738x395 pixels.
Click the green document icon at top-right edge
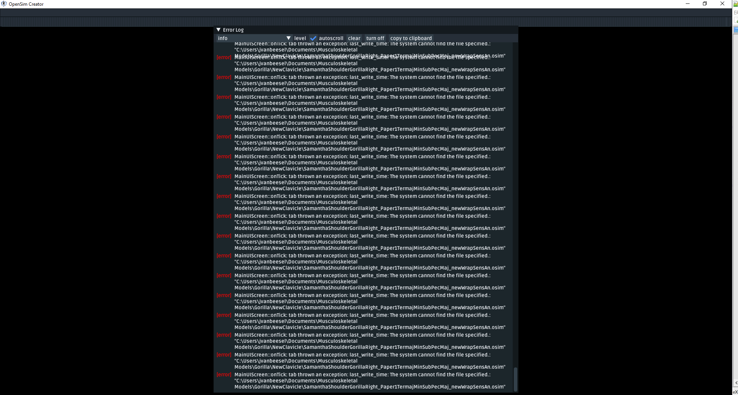[x=735, y=4]
